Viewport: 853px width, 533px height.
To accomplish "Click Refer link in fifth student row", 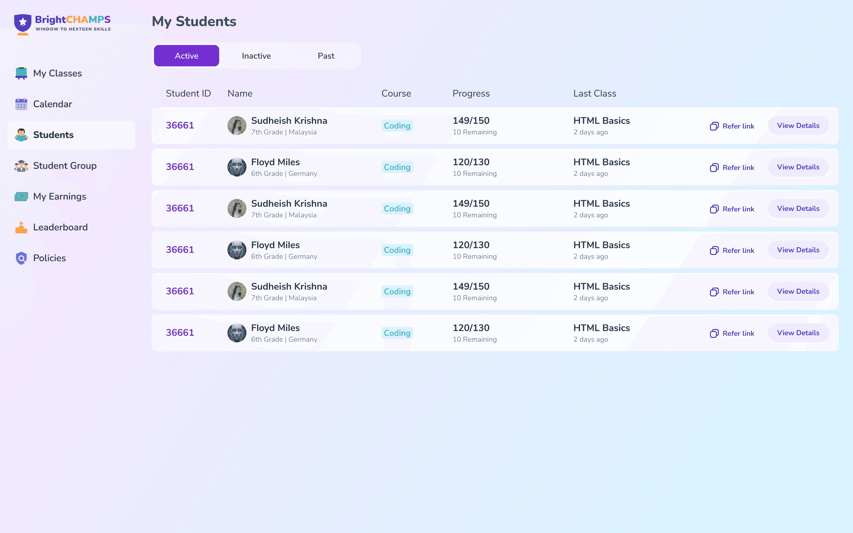I will 738,292.
